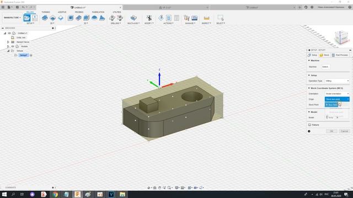Click the Modify scissors icon
This screenshot has height=198, width=353.
pos(149,18)
